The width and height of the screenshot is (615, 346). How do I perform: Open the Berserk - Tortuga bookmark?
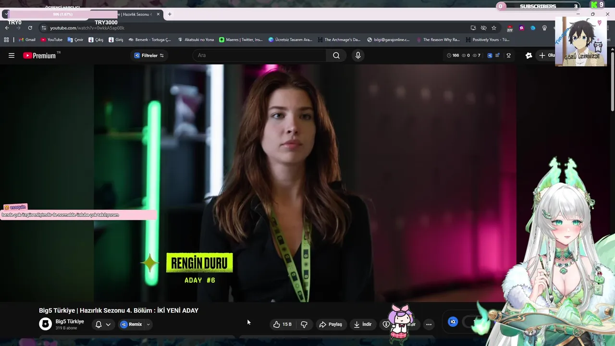click(x=149, y=40)
